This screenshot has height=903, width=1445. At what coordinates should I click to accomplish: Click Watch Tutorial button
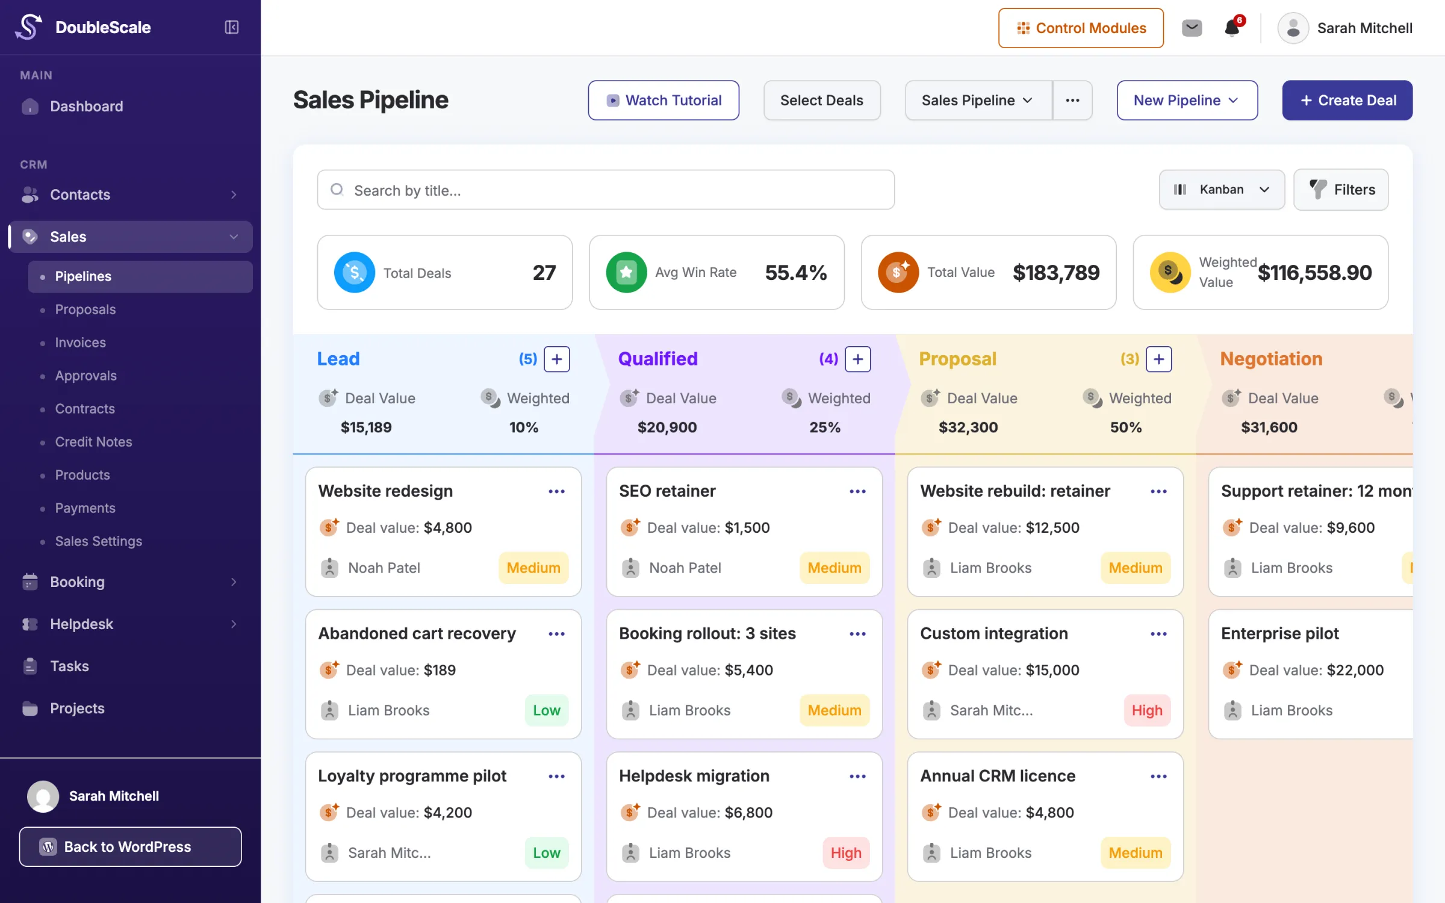point(663,101)
